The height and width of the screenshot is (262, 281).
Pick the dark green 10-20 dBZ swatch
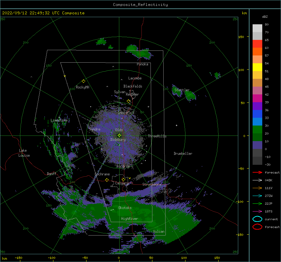point(257,137)
